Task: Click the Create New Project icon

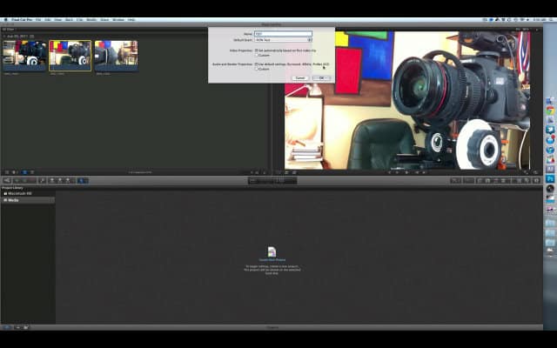Action: point(272,251)
